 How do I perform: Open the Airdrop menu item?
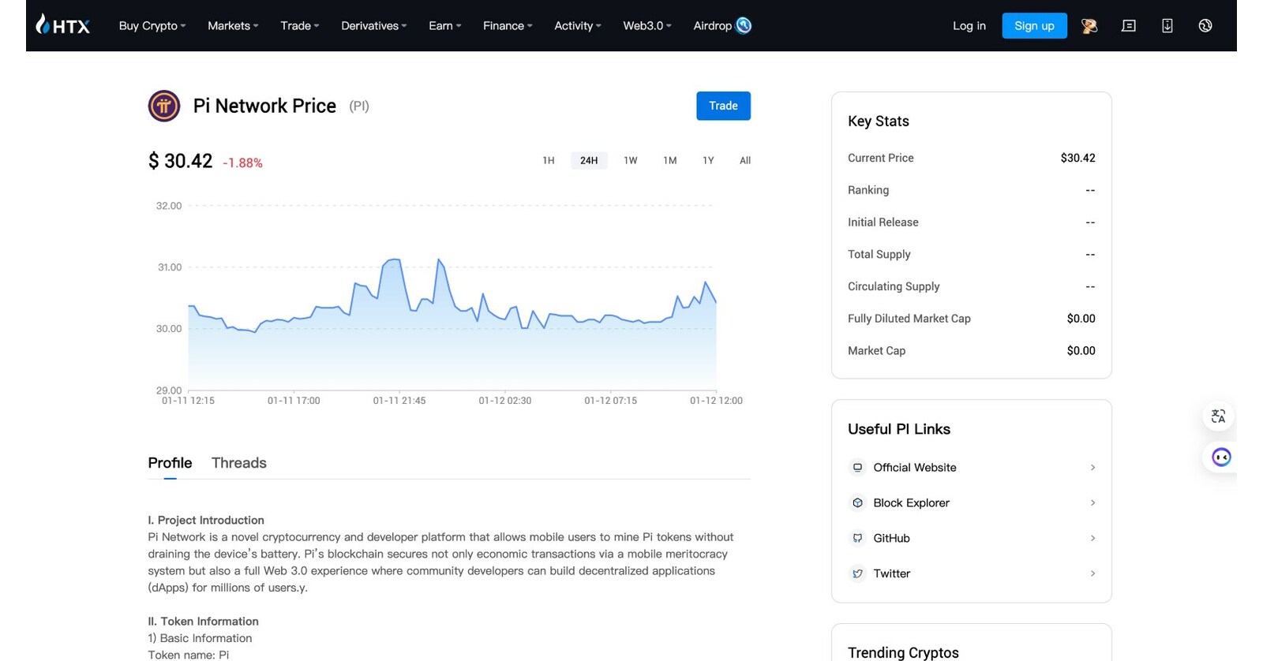[x=713, y=26]
